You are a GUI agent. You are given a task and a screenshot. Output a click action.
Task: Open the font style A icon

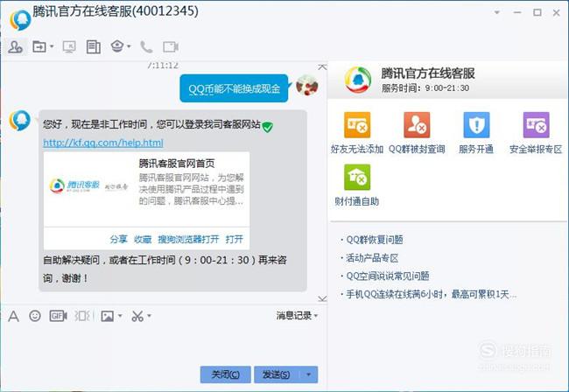click(x=13, y=316)
